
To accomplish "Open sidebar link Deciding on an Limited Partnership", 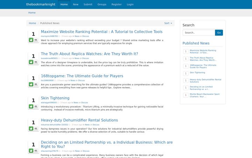I will point(201,88).
